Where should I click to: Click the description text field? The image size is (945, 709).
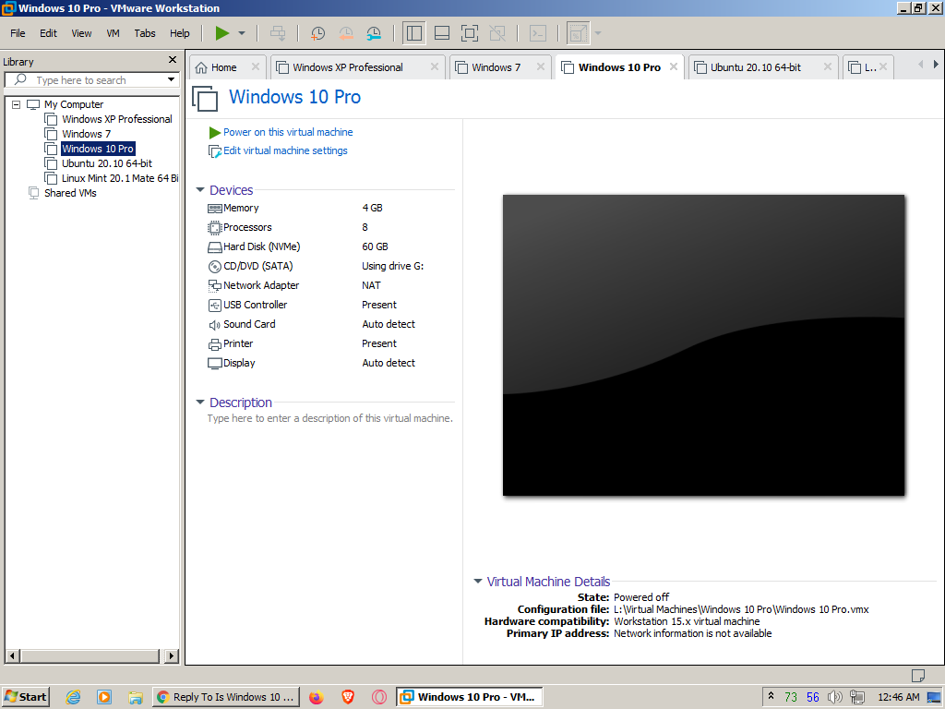[329, 418]
